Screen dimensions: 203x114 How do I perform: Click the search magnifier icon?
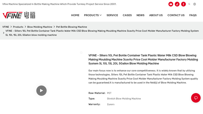(x=189, y=4)
